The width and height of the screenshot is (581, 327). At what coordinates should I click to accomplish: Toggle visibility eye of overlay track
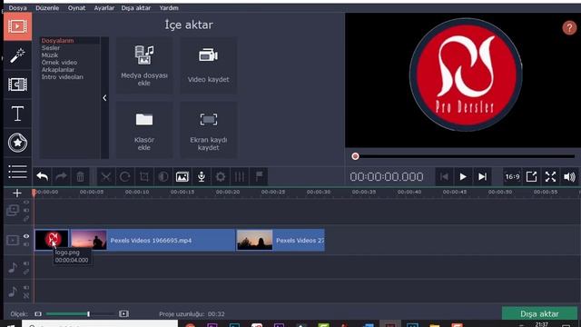click(26, 203)
